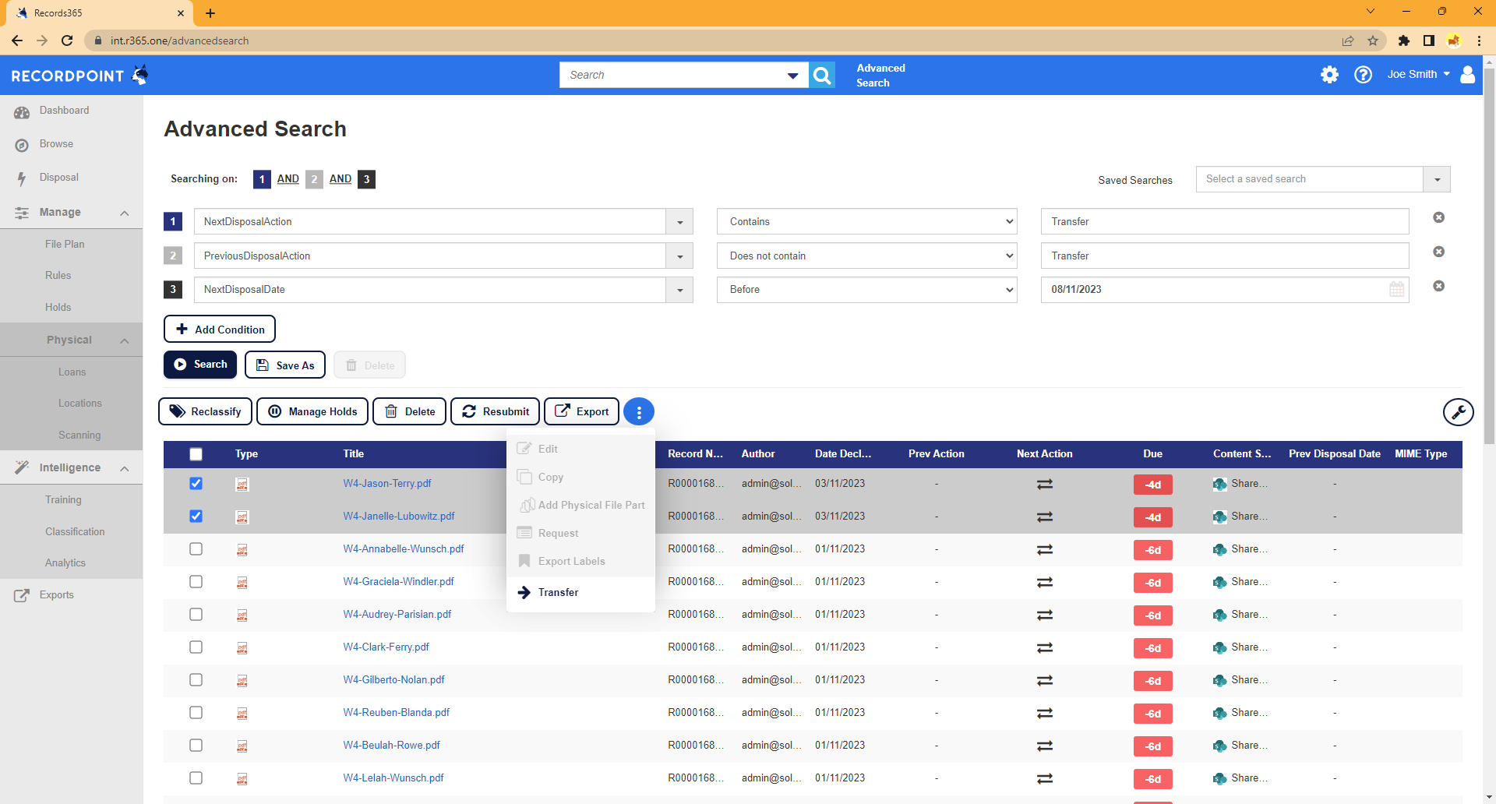Click the three-dot more actions button
The image size is (1496, 804).
639,412
